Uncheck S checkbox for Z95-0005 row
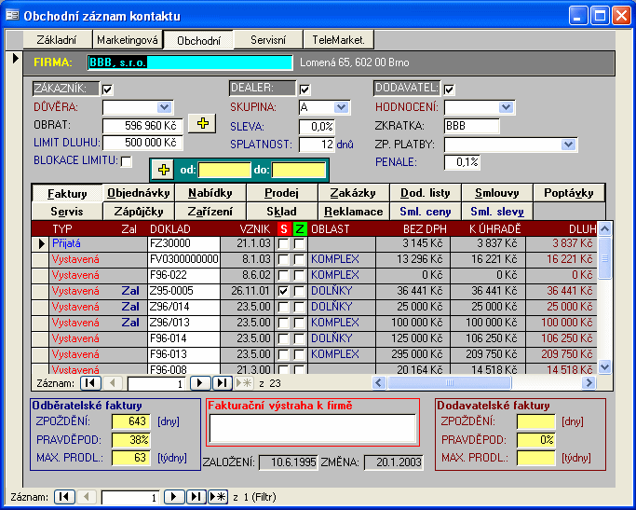Screen dimensions: 636x510 (283, 292)
